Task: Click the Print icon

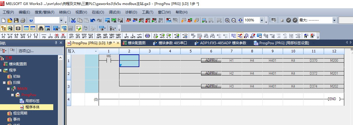Action: [x=23, y=20]
